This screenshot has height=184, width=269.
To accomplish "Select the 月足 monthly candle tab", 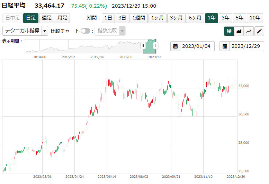I will [x=62, y=18].
